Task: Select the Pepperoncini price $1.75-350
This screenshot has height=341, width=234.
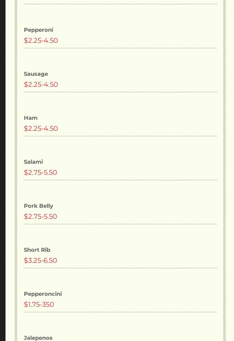Action: [39, 305]
